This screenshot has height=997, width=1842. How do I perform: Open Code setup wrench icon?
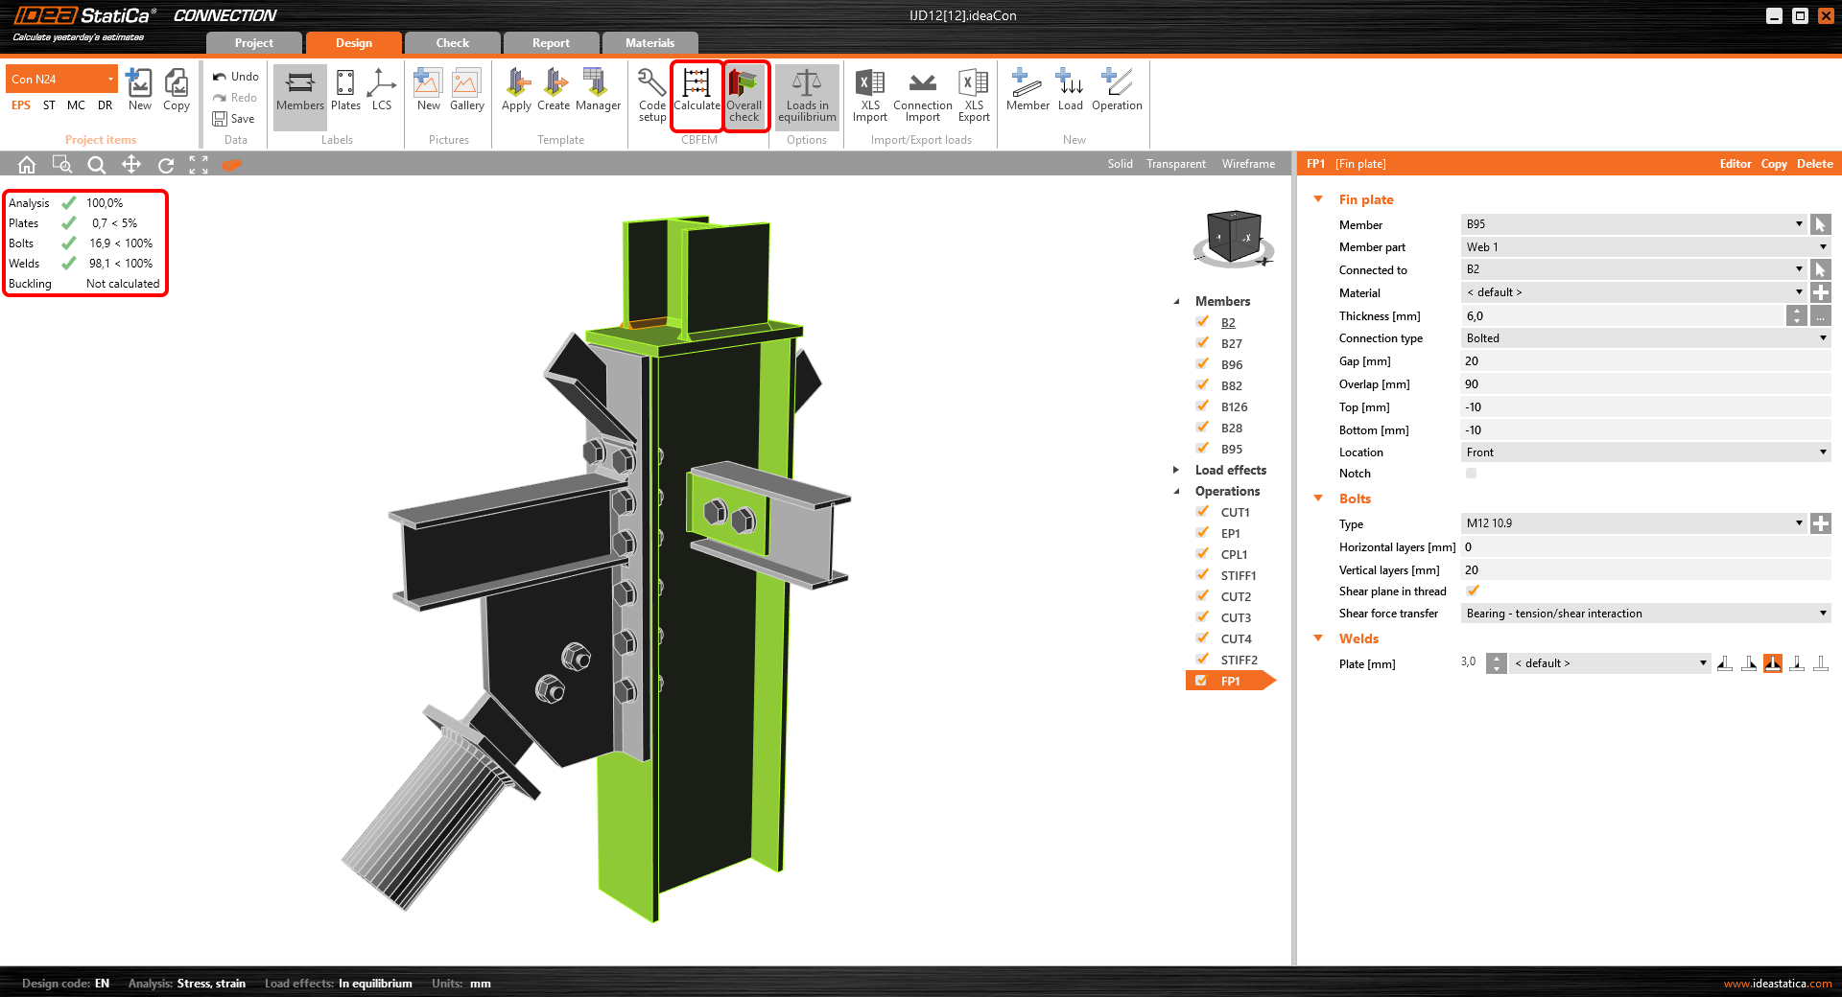pyautogui.click(x=651, y=93)
